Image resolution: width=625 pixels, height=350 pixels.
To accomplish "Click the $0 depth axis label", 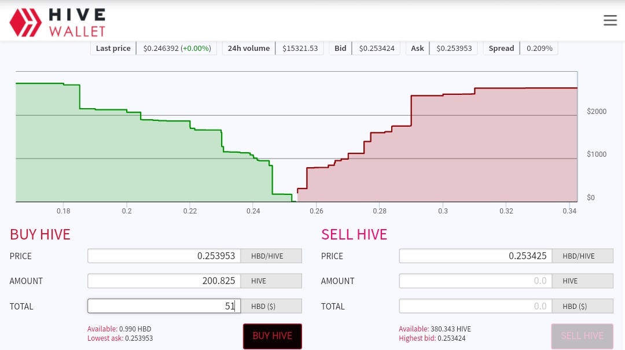I will tap(591, 198).
